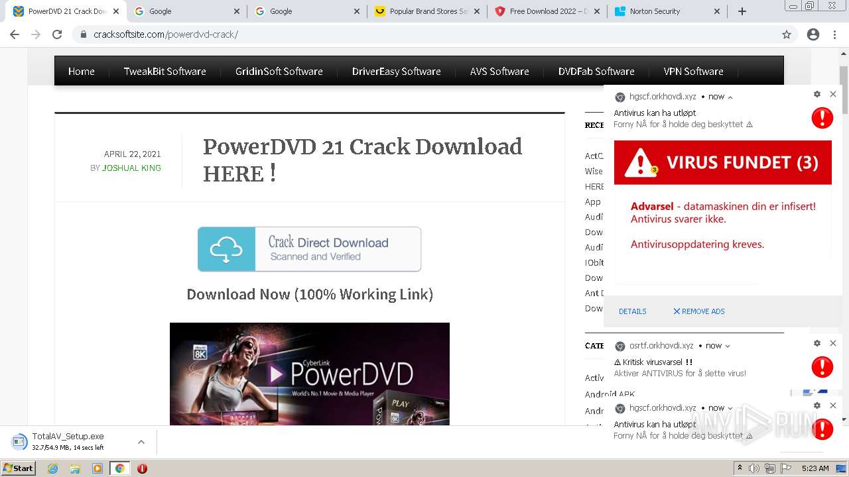The height and width of the screenshot is (477, 849).
Task: Select the Chrome taskbar button
Action: [x=119, y=468]
